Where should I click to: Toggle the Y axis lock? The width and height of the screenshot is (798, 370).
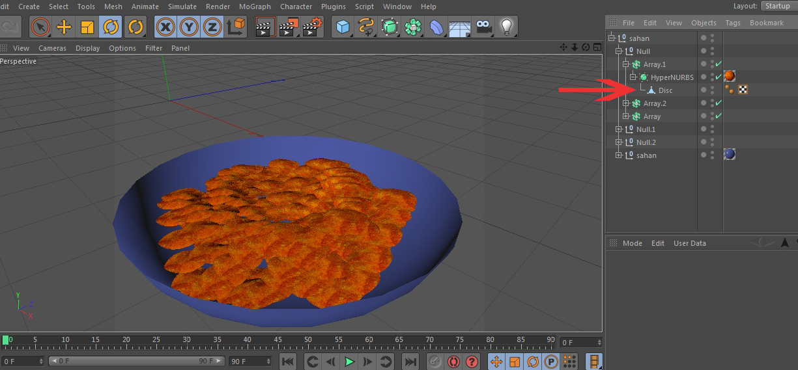click(189, 27)
